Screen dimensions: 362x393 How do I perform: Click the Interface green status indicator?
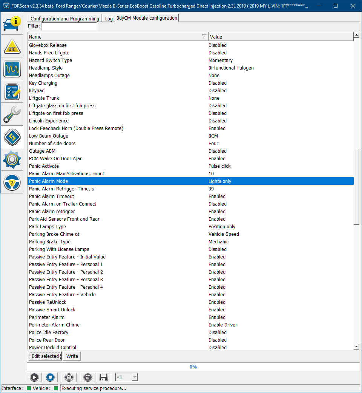29,388
